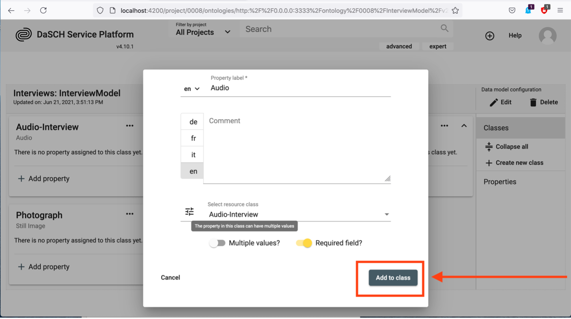571x319 pixels.
Task: Switch comment language to de tab
Action: click(x=193, y=122)
